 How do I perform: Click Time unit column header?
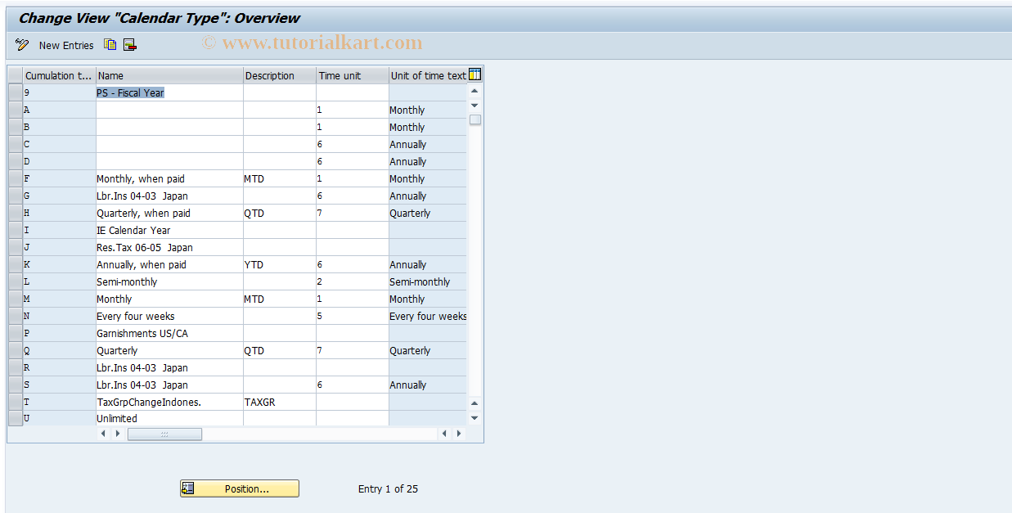(x=353, y=75)
